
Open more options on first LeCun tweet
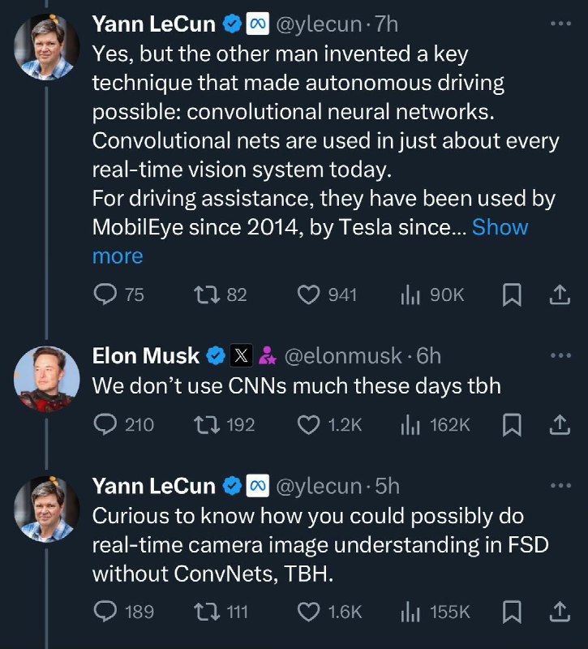560,24
